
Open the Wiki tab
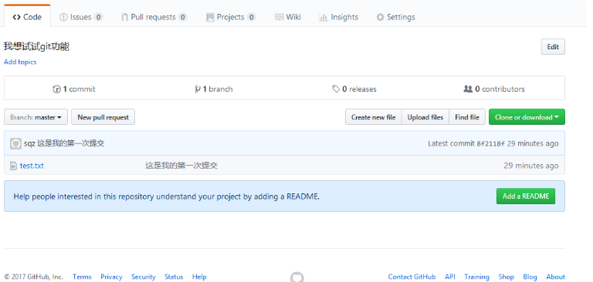click(288, 17)
